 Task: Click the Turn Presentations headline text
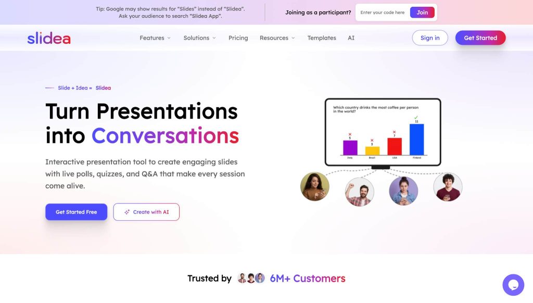click(142, 111)
